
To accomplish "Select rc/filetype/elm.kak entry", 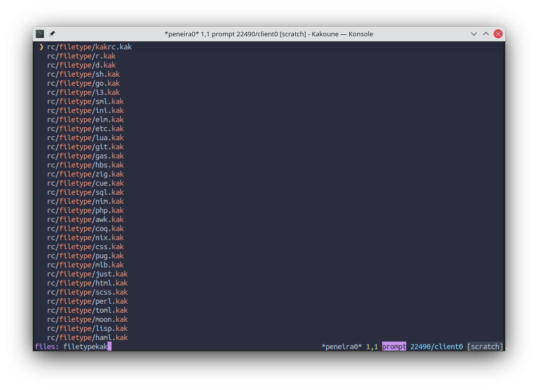I will (85, 120).
